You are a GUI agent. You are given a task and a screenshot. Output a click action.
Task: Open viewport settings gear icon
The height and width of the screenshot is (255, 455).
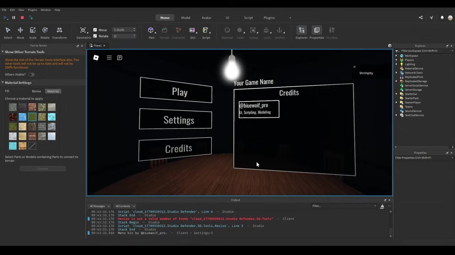click(390, 45)
